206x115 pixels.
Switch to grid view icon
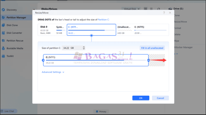click(x=145, y=9)
